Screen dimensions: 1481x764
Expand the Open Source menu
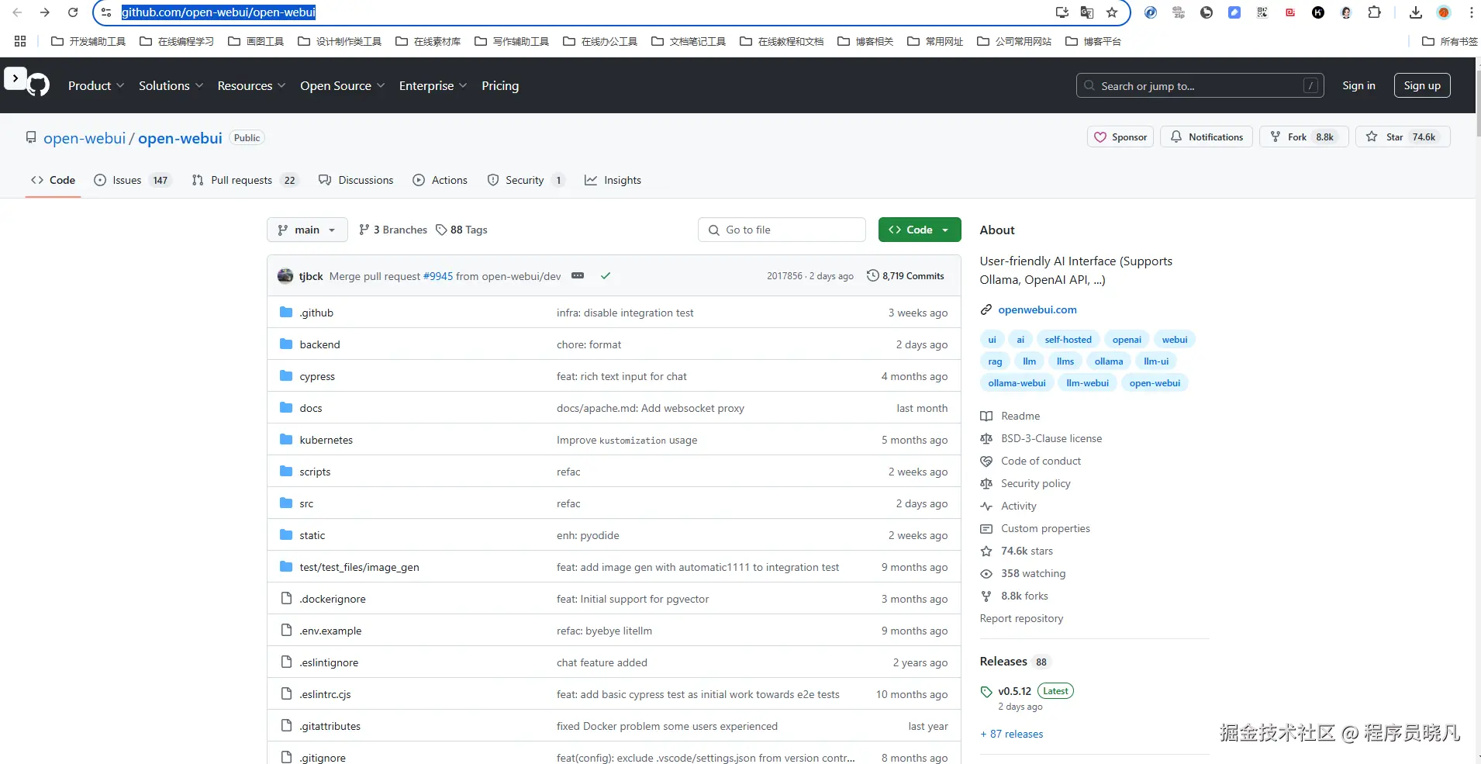coord(343,85)
